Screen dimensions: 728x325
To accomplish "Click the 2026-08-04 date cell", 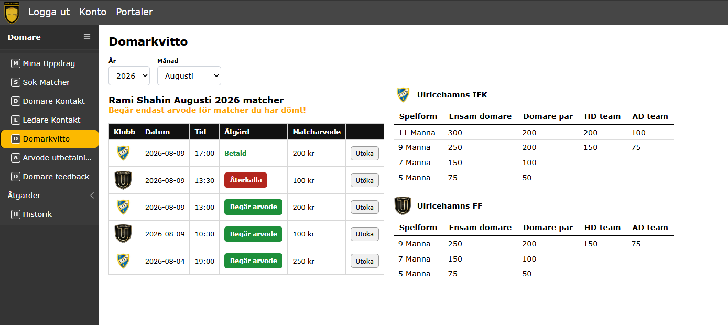I will 165,261.
